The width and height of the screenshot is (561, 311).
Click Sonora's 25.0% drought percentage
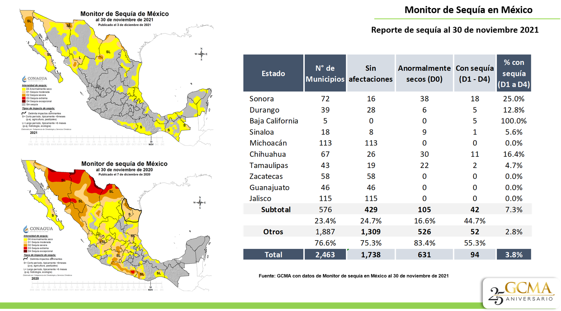[514, 99]
